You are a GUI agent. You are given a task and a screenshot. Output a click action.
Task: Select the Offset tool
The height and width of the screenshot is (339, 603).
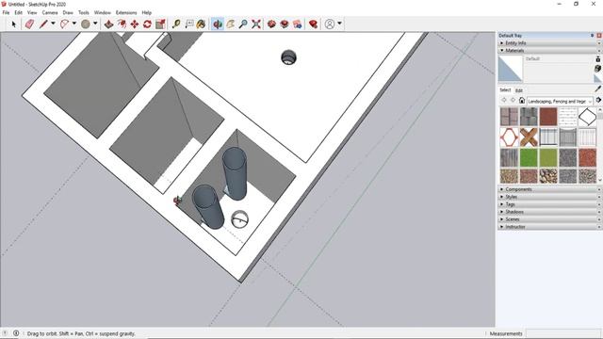[122, 24]
